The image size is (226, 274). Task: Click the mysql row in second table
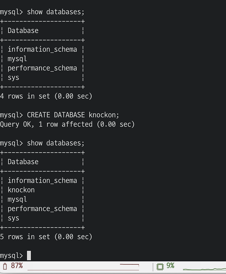click(x=17, y=200)
